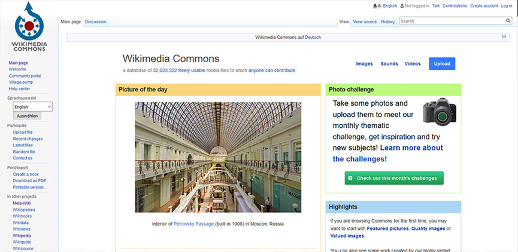Open the Petrovsky Passage picture thumbnail
This screenshot has height=252, width=518.
point(218,157)
